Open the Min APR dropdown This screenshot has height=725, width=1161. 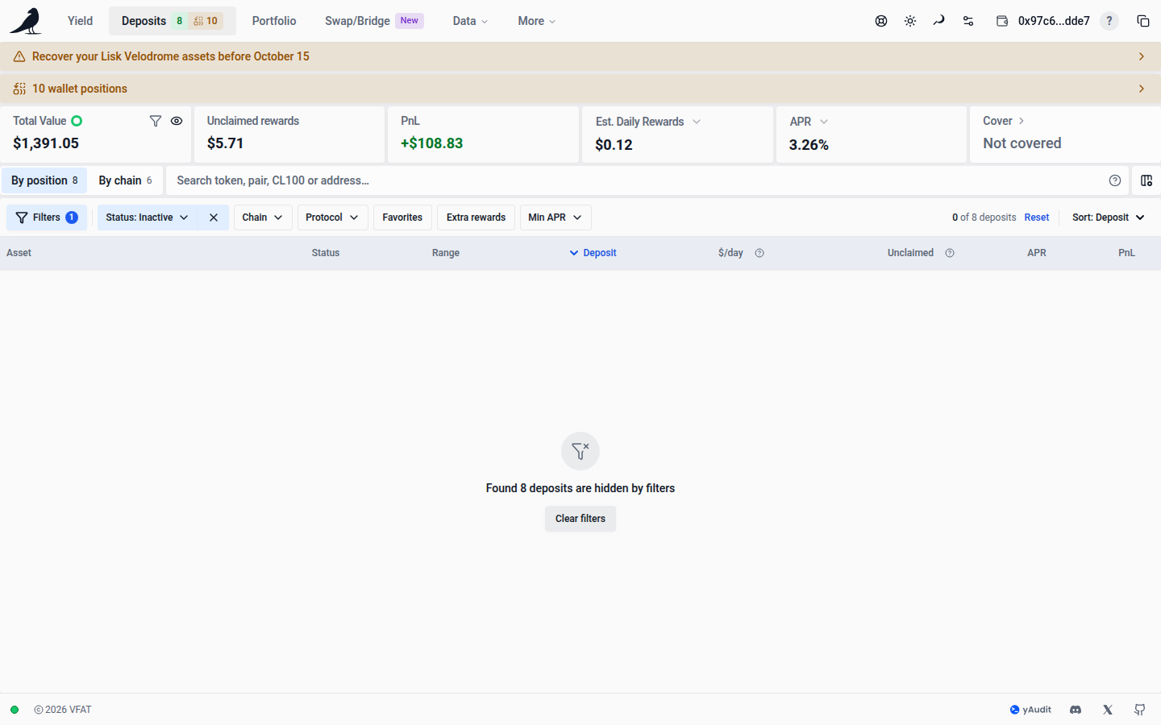[x=556, y=217]
